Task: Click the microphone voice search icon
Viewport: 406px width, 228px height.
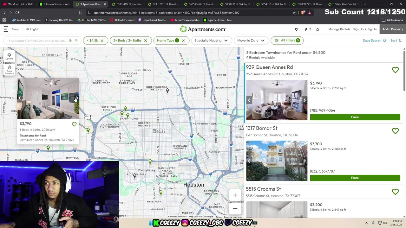Action: click(x=70, y=41)
